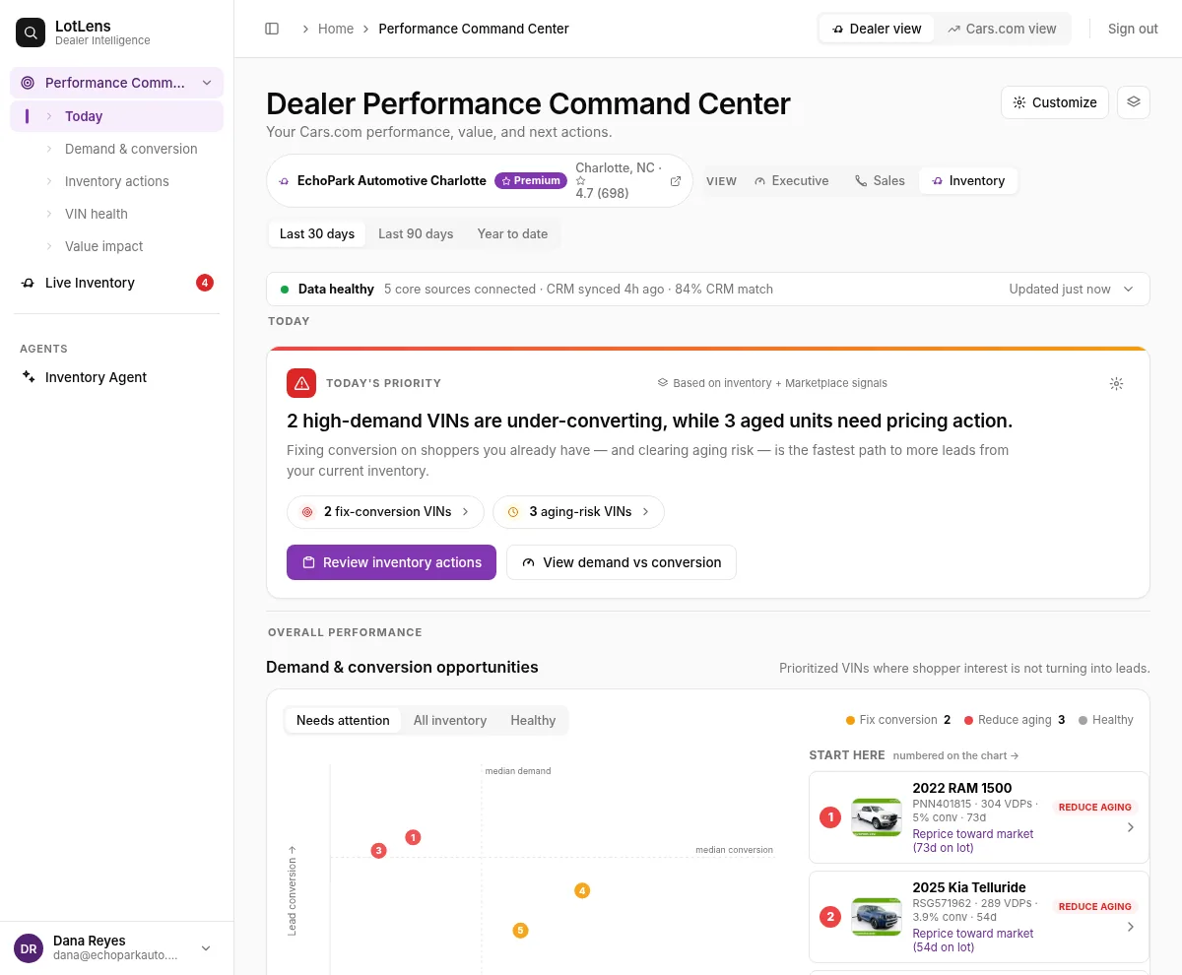The height and width of the screenshot is (975, 1182).
Task: Click the Healthy gray legend dot
Action: coord(1083,720)
